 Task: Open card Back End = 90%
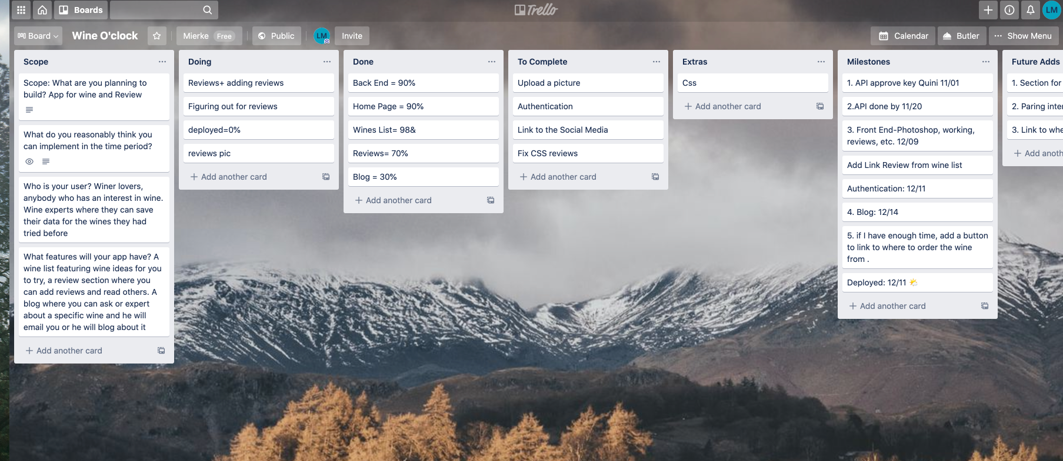(424, 83)
